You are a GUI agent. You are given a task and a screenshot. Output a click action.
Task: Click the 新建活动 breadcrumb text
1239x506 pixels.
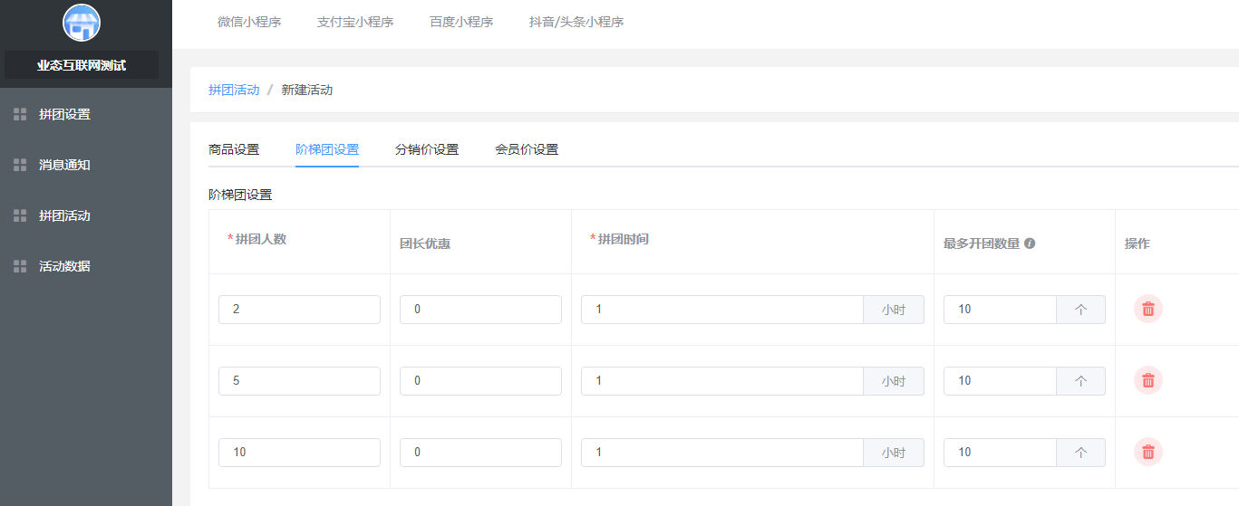point(307,90)
